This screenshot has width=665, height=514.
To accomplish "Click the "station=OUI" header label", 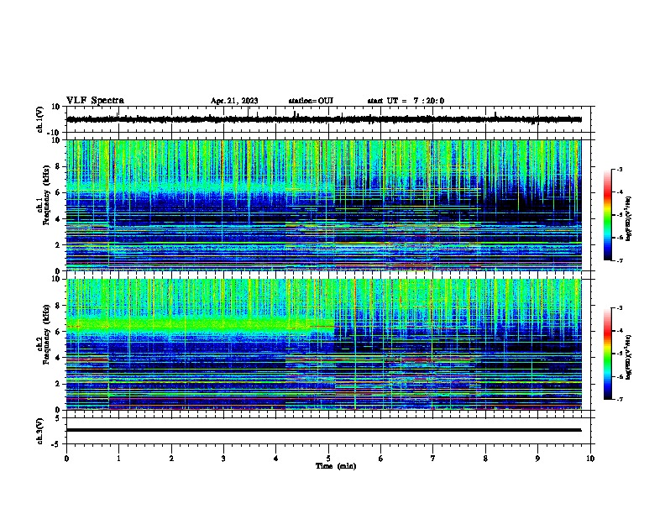I will (x=311, y=101).
